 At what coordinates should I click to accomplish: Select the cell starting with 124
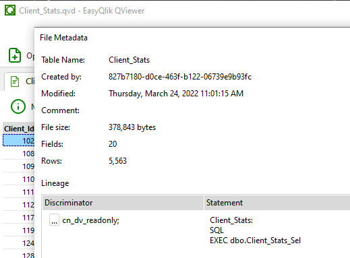19,243
